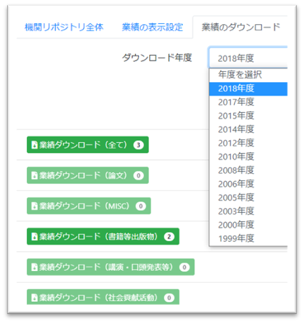
Task: Click 業績ダウンロード(書籍等出版物) button
Action: pyautogui.click(x=103, y=236)
